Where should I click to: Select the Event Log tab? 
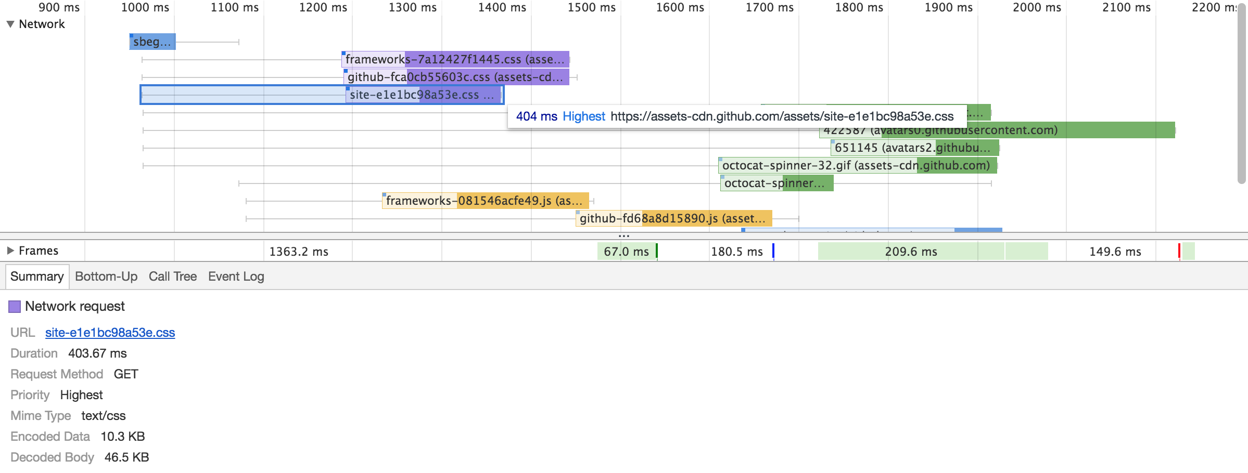click(236, 277)
